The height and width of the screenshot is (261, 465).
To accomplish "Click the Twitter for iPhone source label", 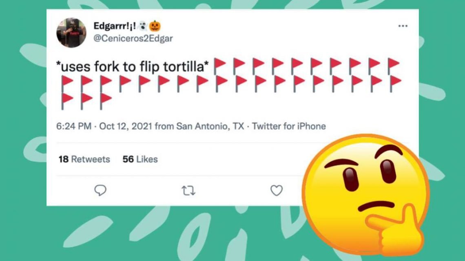I will pos(289,126).
